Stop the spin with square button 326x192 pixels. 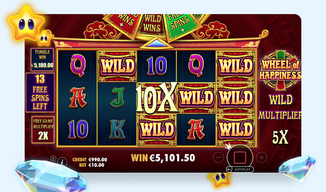coord(240,157)
